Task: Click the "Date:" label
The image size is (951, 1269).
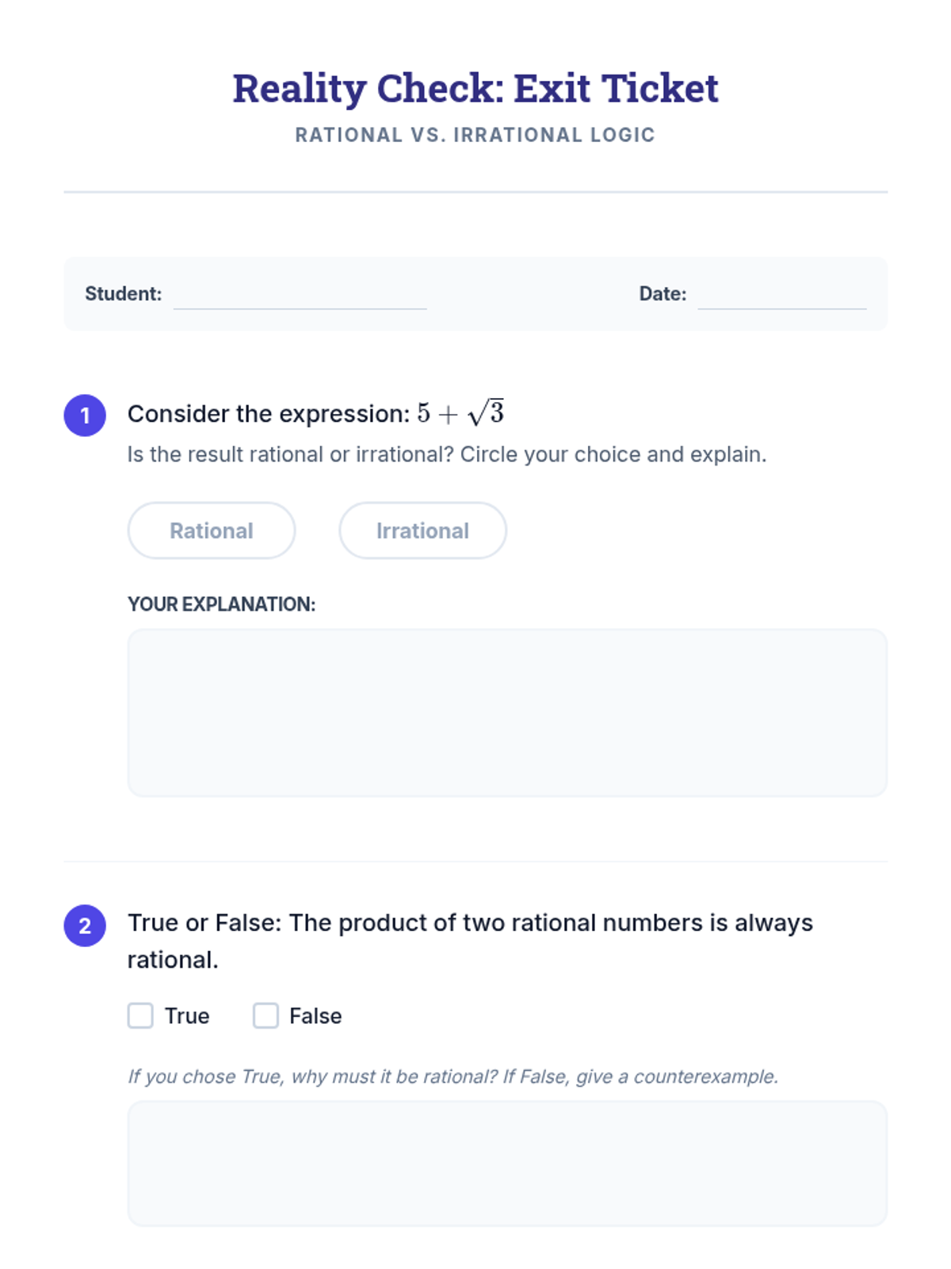Action: [x=663, y=293]
